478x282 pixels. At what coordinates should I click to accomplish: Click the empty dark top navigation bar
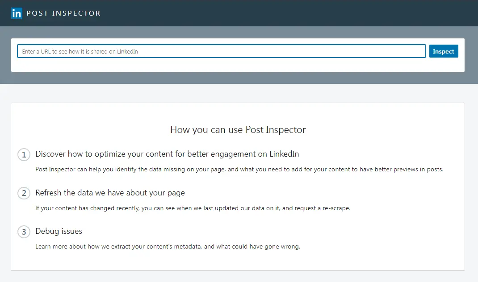(290, 13)
